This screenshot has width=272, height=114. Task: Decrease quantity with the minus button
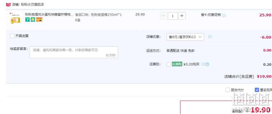(x=164, y=16)
